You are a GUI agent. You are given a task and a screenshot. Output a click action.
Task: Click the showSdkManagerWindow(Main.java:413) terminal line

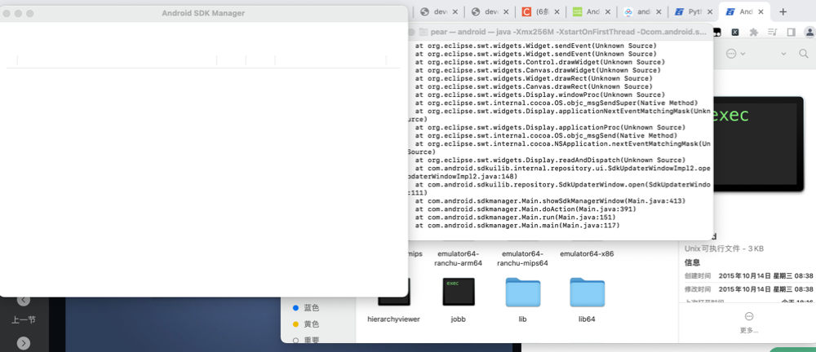click(551, 200)
